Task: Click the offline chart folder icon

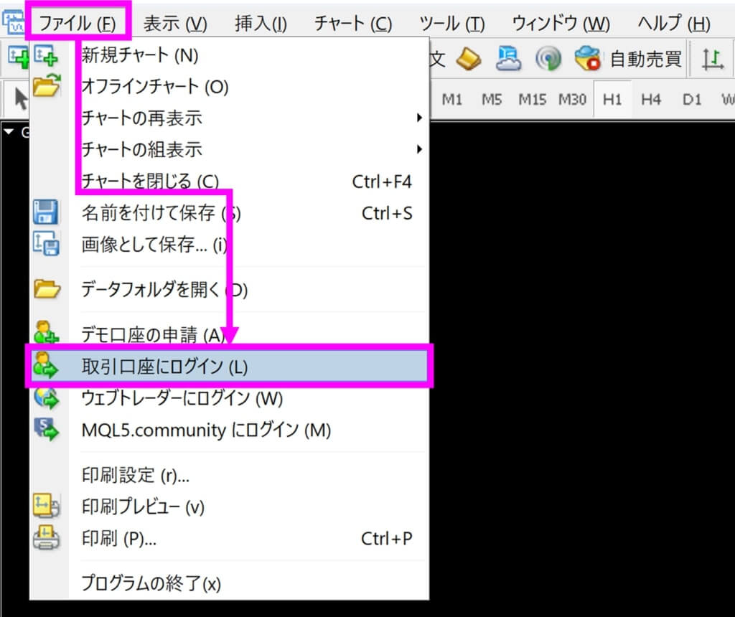Action: [x=47, y=85]
